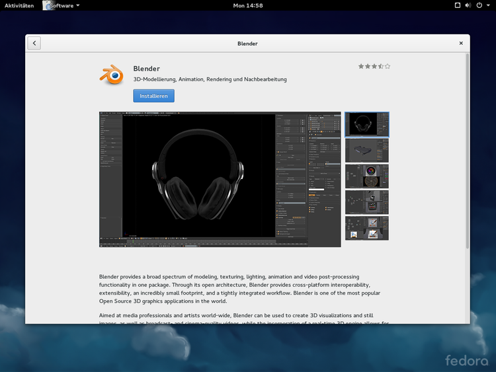Click the fifth empty star of the rating

point(388,66)
